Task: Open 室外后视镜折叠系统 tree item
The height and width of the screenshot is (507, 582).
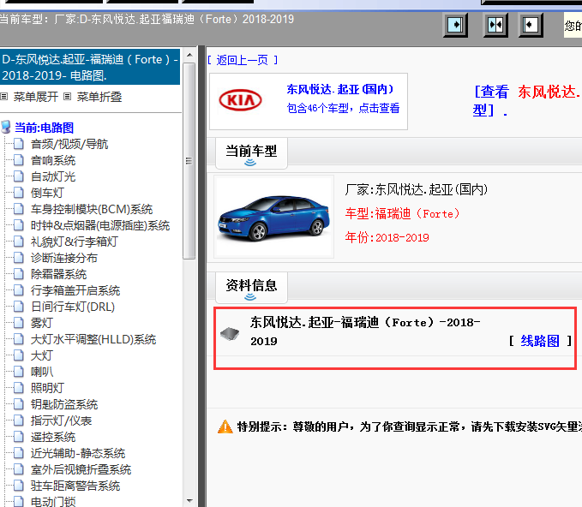Action: click(x=81, y=469)
